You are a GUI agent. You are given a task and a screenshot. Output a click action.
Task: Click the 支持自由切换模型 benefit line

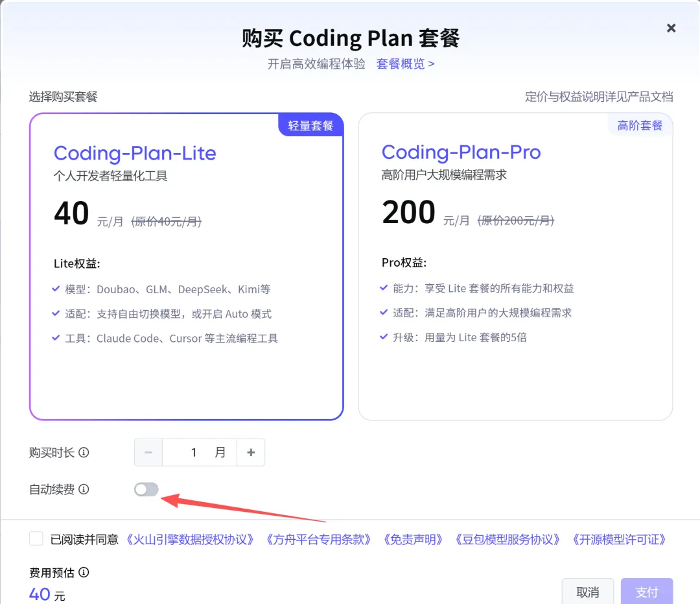[x=161, y=314]
